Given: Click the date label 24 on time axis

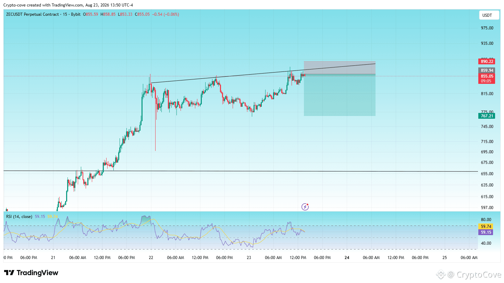Looking at the screenshot, I should (x=347, y=258).
